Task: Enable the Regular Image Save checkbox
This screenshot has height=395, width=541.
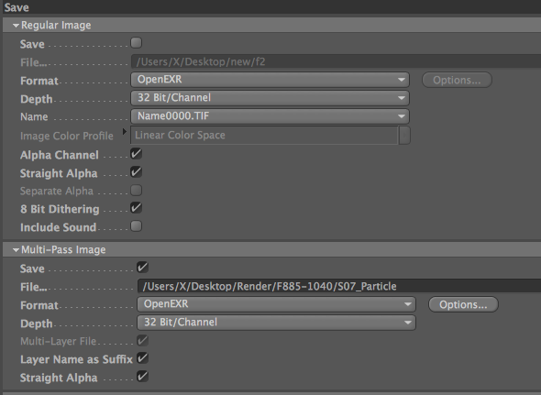Action: [137, 43]
